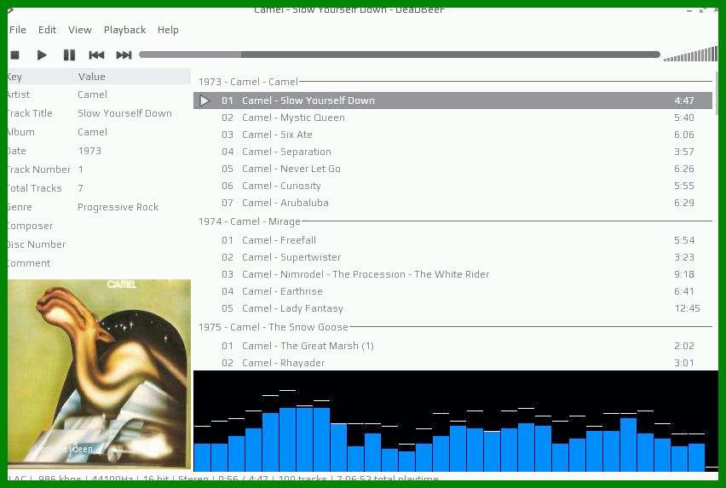Select track Camel - Supertwister
726x488 pixels.
click(x=452, y=257)
